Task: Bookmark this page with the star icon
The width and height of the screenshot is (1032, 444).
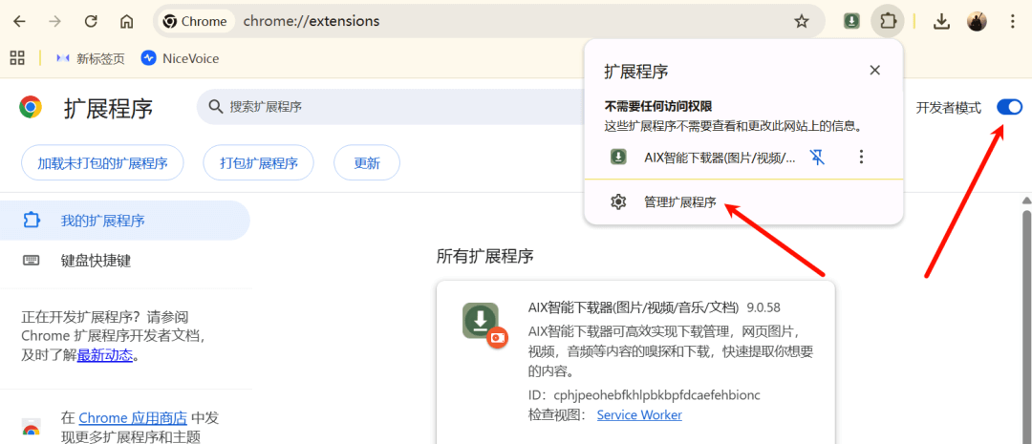Action: [x=801, y=22]
